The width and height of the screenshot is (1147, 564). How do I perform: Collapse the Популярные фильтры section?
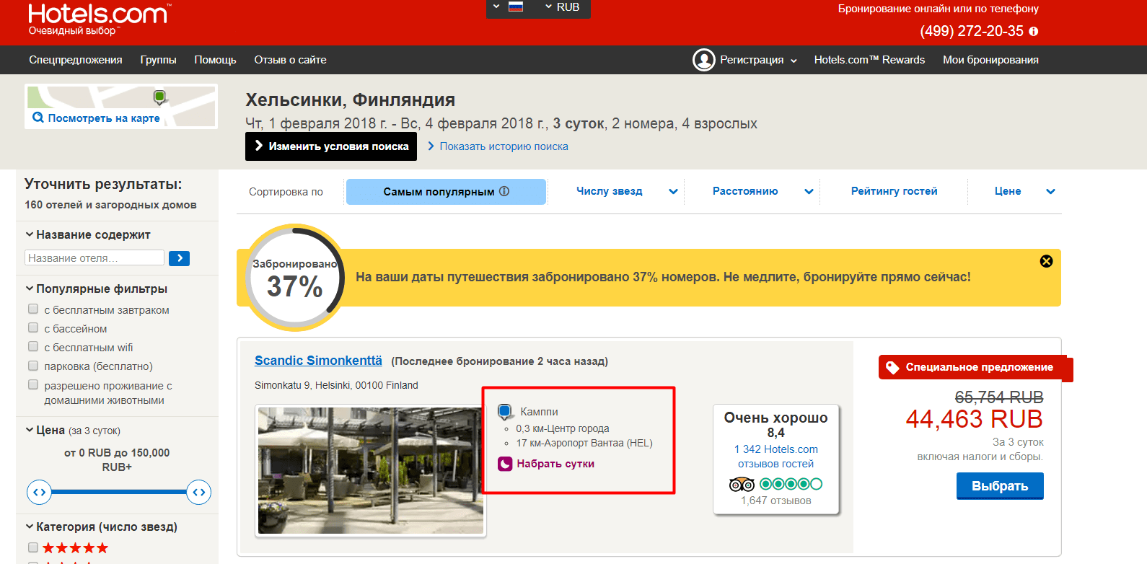pyautogui.click(x=96, y=288)
